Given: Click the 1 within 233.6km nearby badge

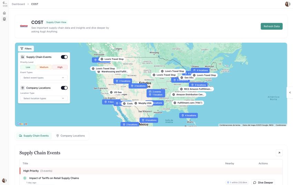Looking at the screenshot, I should coord(237,182).
